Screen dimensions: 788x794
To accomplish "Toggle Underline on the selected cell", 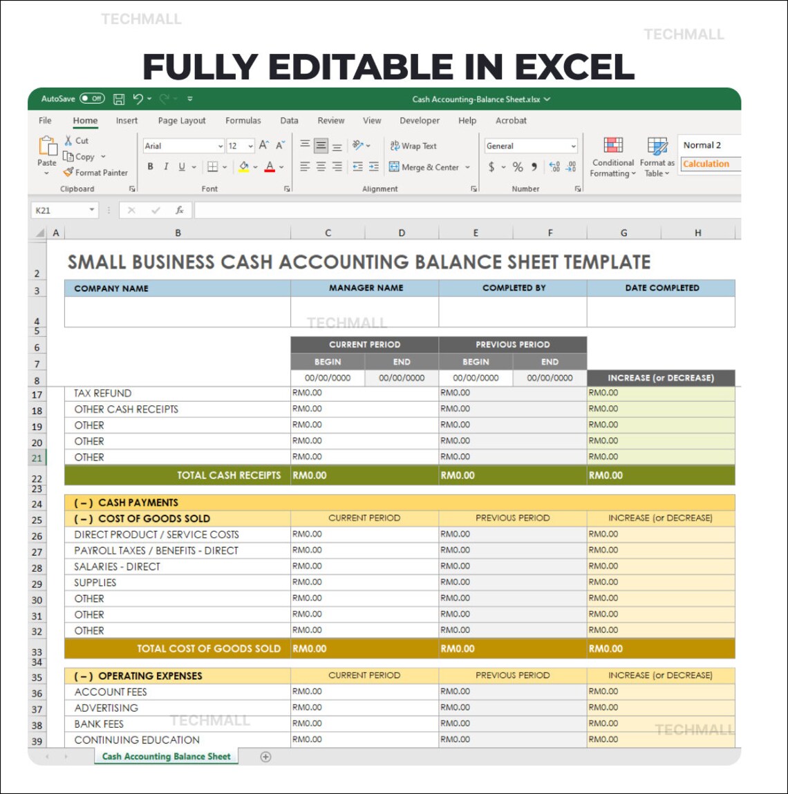I will coord(181,166).
